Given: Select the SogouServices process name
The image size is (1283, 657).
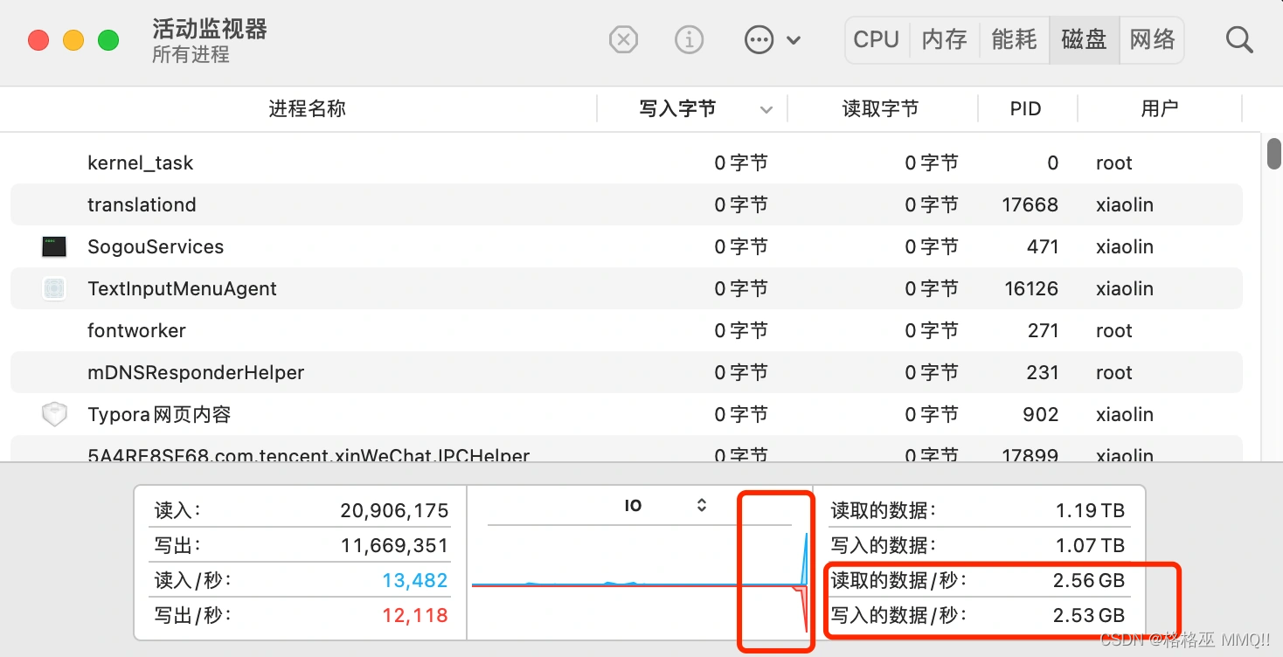Looking at the screenshot, I should point(156,247).
